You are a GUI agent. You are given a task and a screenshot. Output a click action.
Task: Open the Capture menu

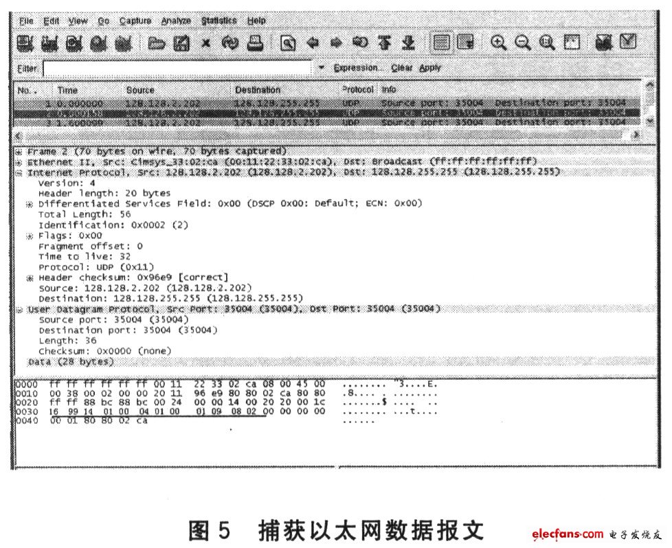pyautogui.click(x=135, y=21)
